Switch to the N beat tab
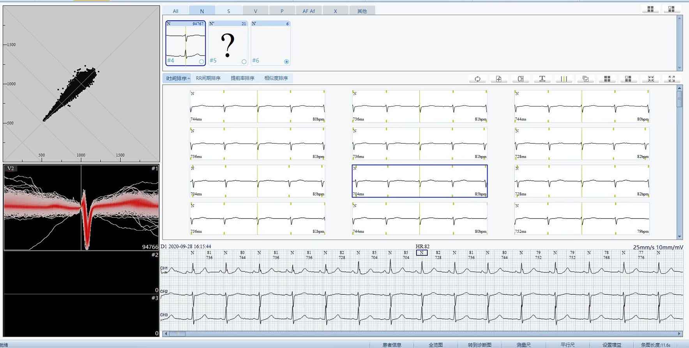This screenshot has width=689, height=348. [202, 11]
